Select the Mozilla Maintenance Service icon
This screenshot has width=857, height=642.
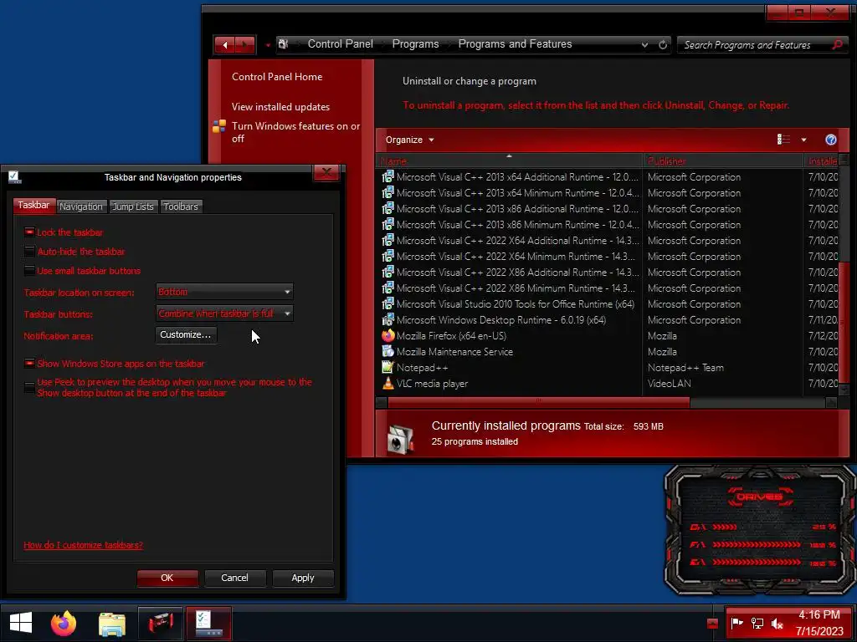(387, 352)
